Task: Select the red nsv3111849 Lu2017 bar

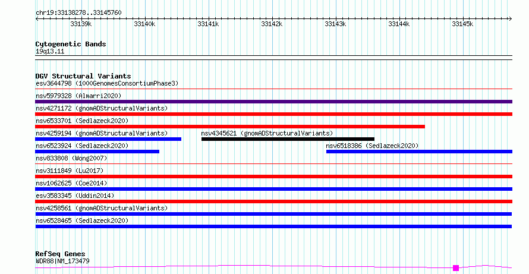Action: point(273,177)
